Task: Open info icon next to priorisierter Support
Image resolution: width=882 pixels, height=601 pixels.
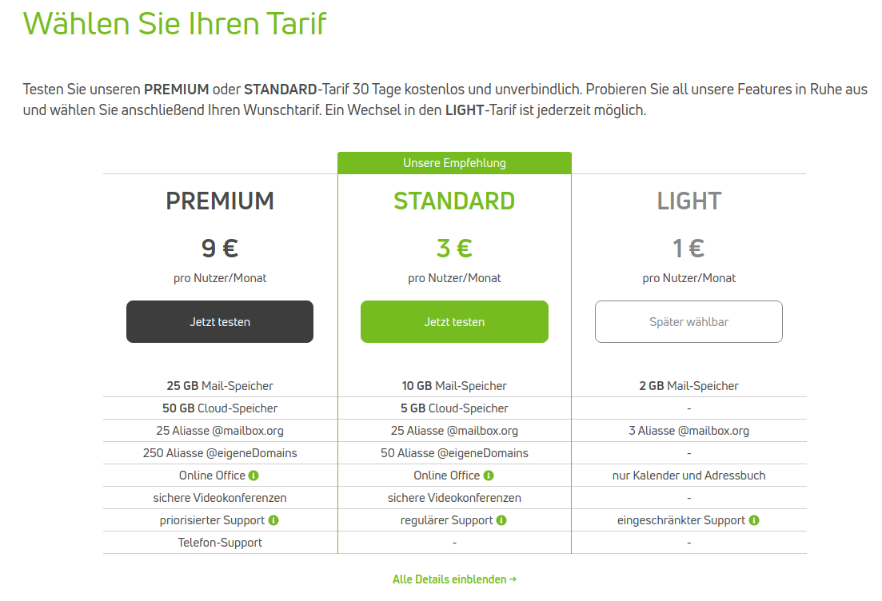Action: coord(273,520)
